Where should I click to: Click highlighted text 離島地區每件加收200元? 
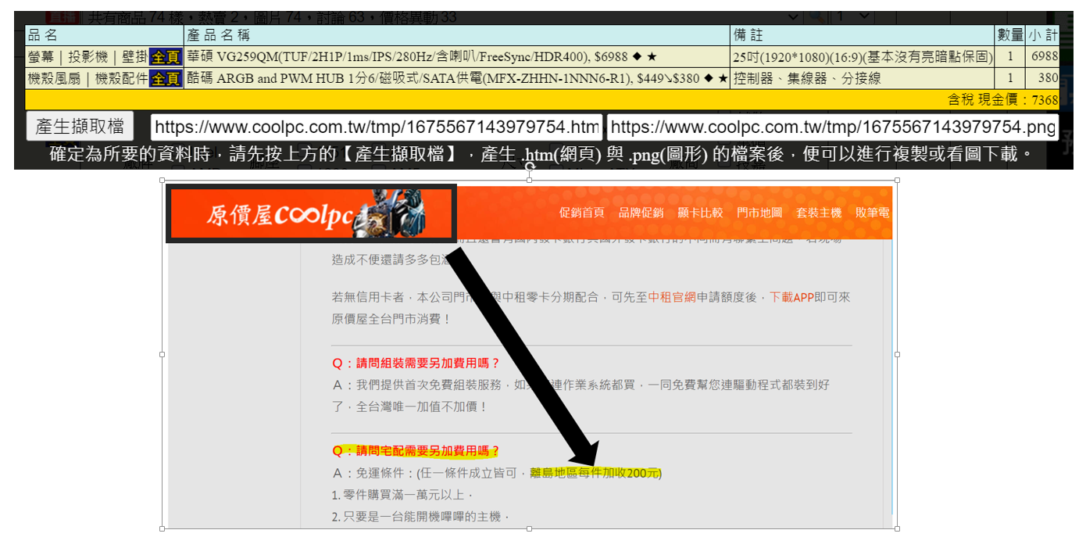click(595, 473)
